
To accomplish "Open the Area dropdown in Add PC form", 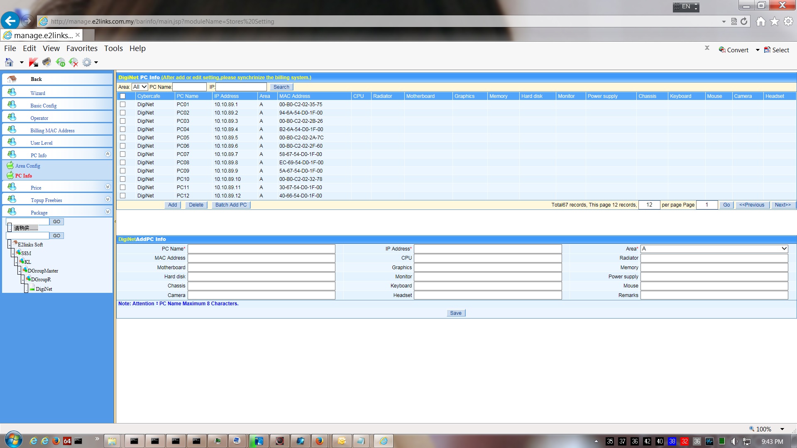I will tap(714, 248).
